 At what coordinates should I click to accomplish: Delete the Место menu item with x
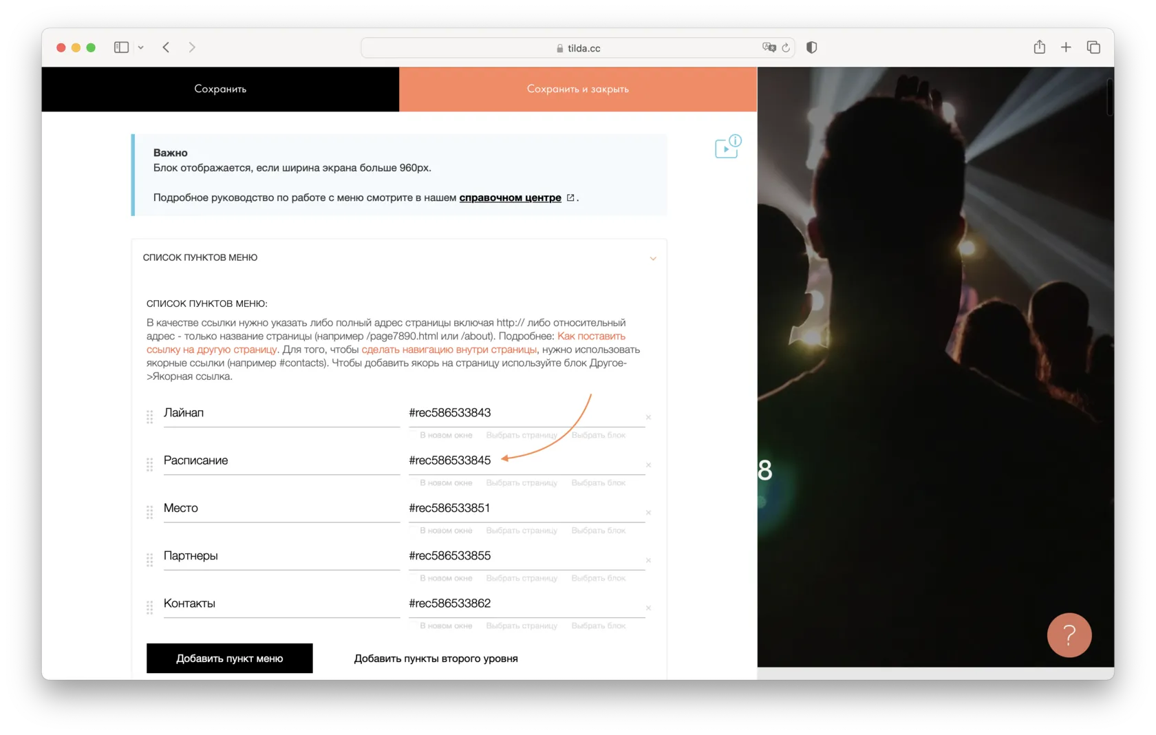[x=648, y=513]
